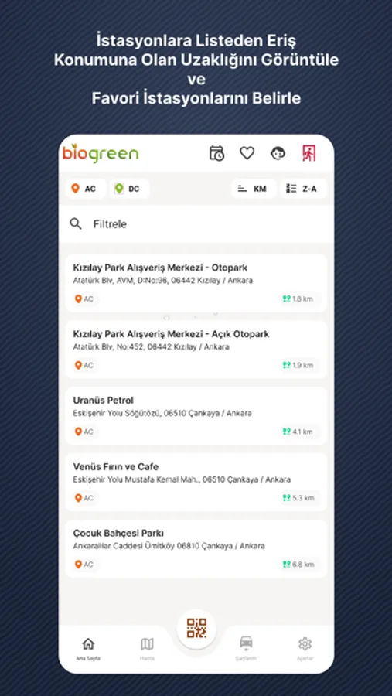Tap the search magnifier icon
The height and width of the screenshot is (696, 392).
76,223
